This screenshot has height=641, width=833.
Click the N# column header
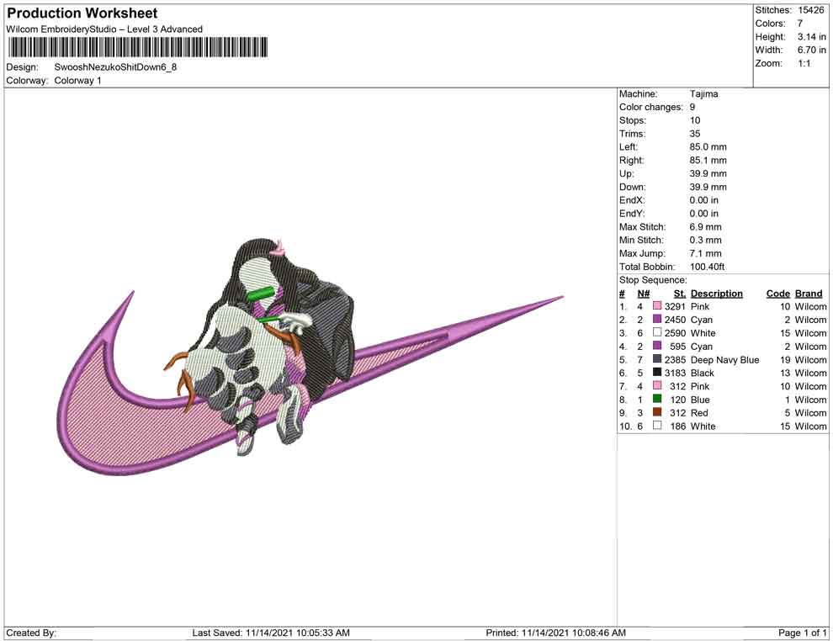(x=643, y=294)
